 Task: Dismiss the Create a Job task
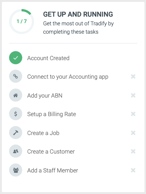point(133,133)
